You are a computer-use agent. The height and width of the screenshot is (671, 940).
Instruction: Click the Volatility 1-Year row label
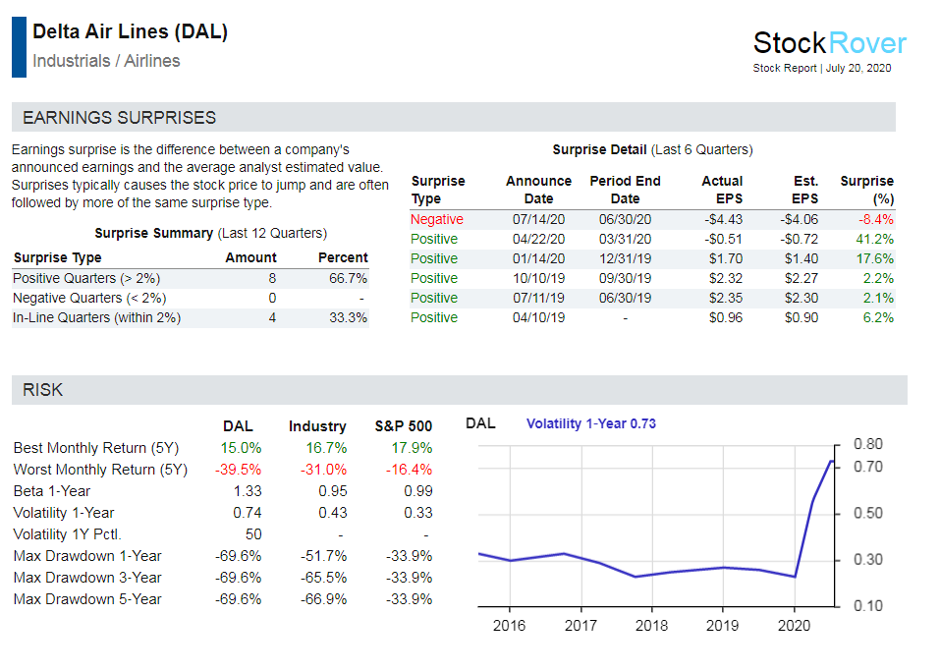tap(64, 513)
